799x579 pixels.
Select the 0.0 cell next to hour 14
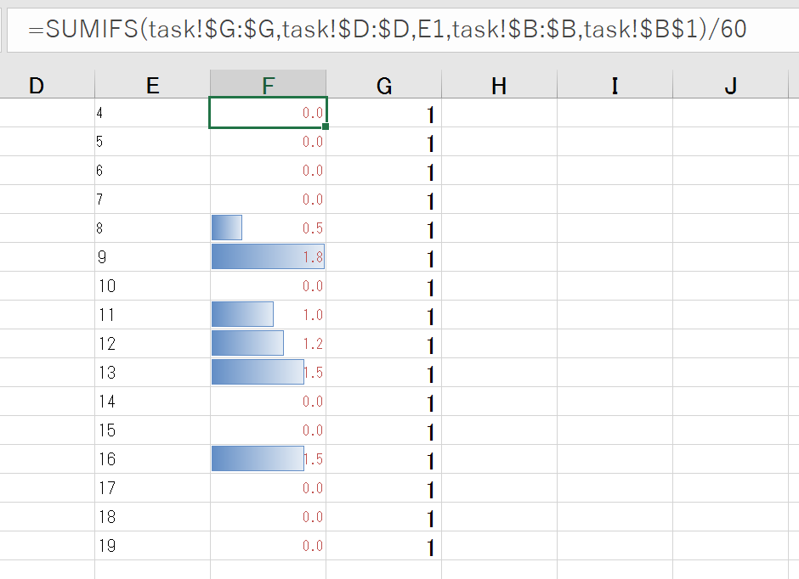[x=268, y=402]
